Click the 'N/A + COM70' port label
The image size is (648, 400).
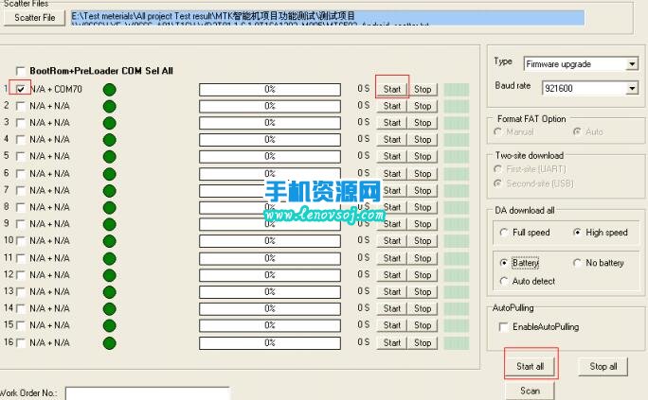tap(56, 89)
